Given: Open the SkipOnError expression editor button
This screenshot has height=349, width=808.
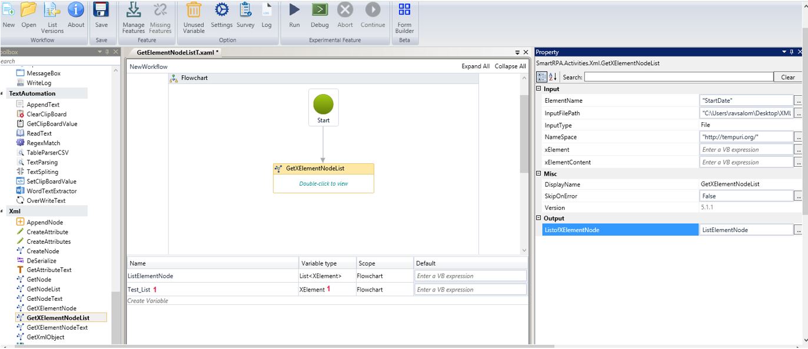Looking at the screenshot, I should click(798, 196).
